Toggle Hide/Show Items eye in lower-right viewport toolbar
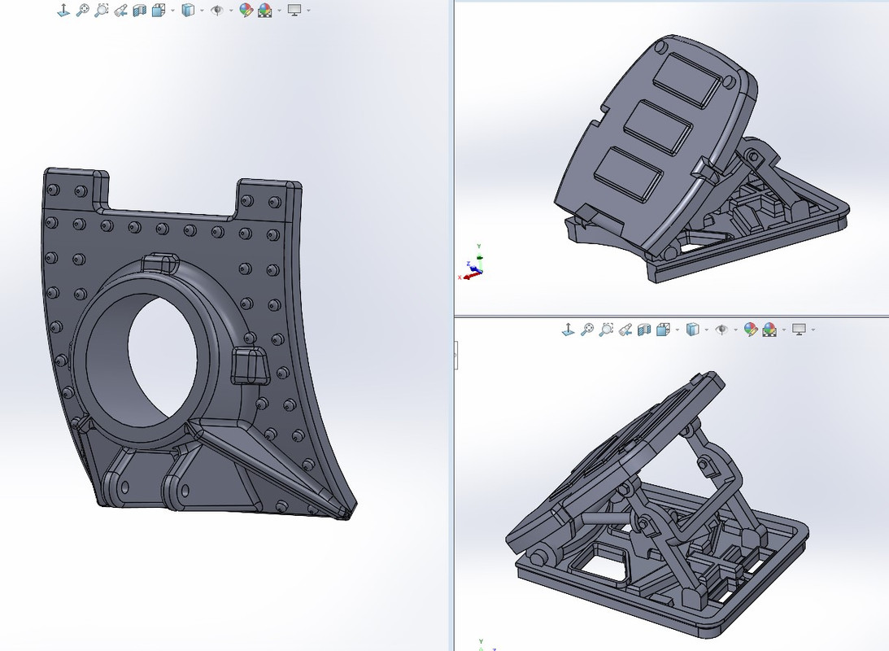 pos(721,330)
